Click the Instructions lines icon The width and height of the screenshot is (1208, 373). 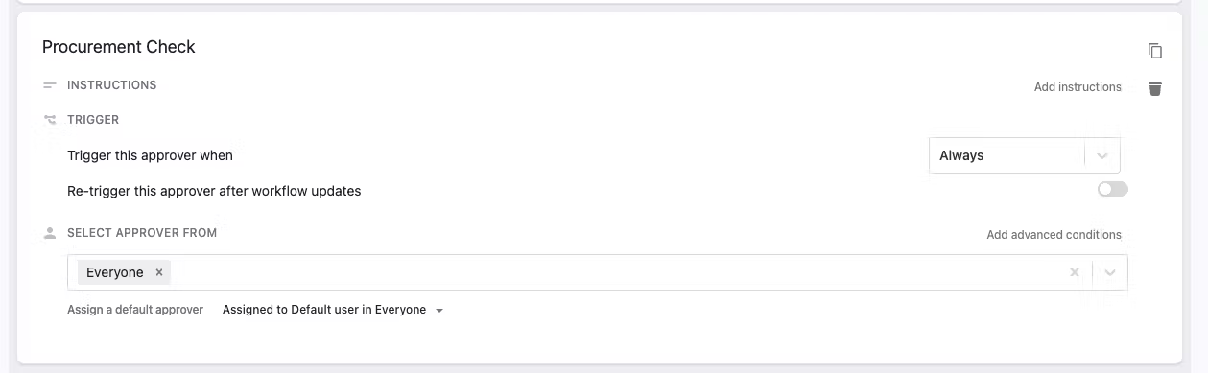click(x=50, y=85)
